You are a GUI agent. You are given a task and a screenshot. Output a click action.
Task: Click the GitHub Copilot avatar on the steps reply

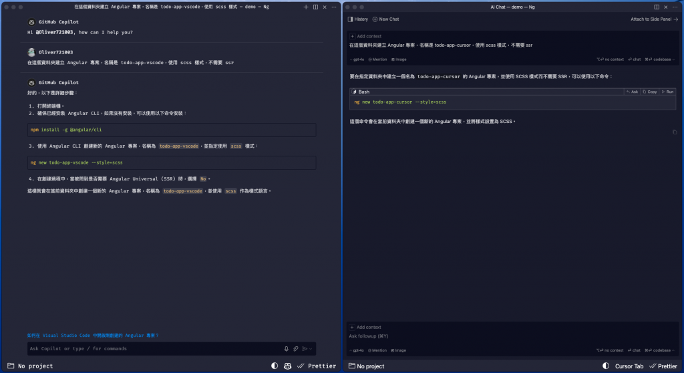click(31, 82)
